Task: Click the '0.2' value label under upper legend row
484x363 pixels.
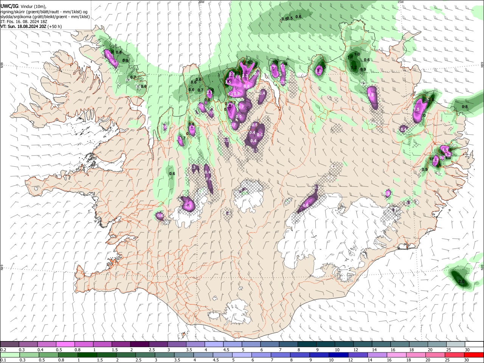Action: (x=3, y=350)
